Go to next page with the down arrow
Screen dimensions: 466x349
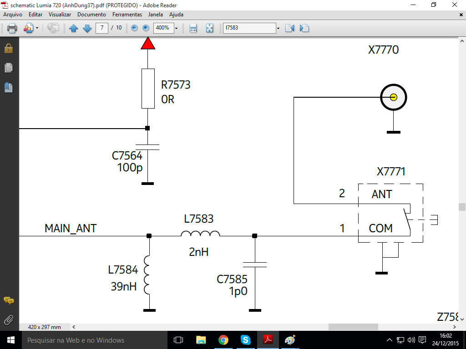point(87,28)
